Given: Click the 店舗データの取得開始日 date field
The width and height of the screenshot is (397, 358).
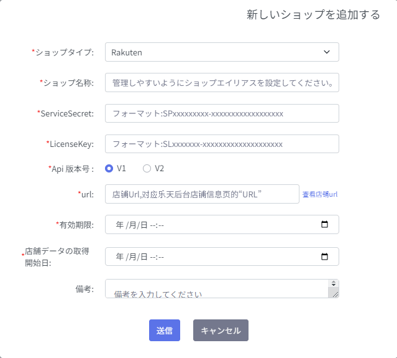Looking at the screenshot, I should pyautogui.click(x=222, y=257).
